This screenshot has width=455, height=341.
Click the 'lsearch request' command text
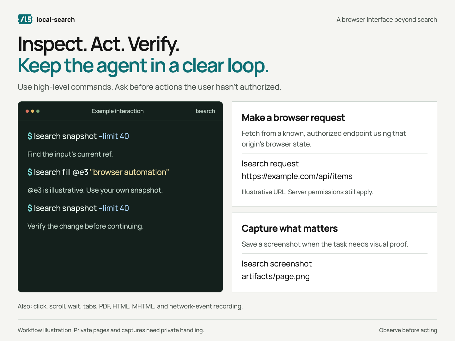270,164
